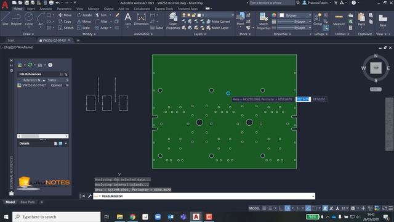Click the Make Current layer button
The width and height of the screenshot is (394, 222).
(x=218, y=22)
